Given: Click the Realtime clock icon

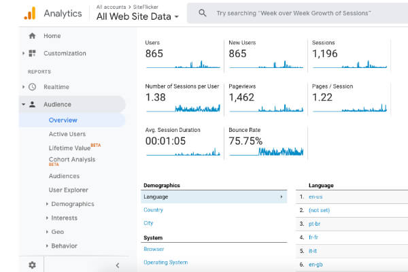Looking at the screenshot, I should [32, 87].
